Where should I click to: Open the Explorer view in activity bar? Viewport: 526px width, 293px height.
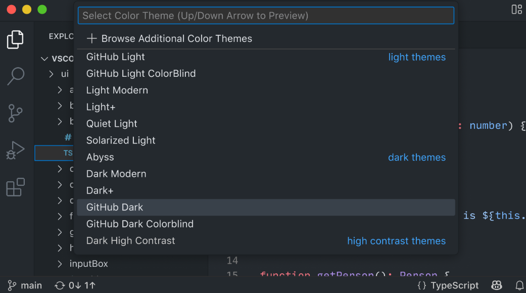click(15, 40)
